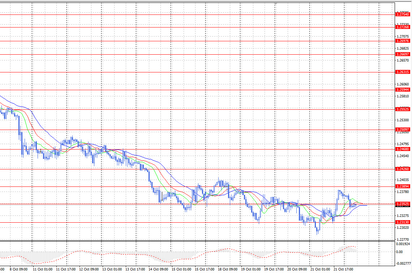
Task: Click the 13 Oct 01:00 time label
Action: point(112,269)
